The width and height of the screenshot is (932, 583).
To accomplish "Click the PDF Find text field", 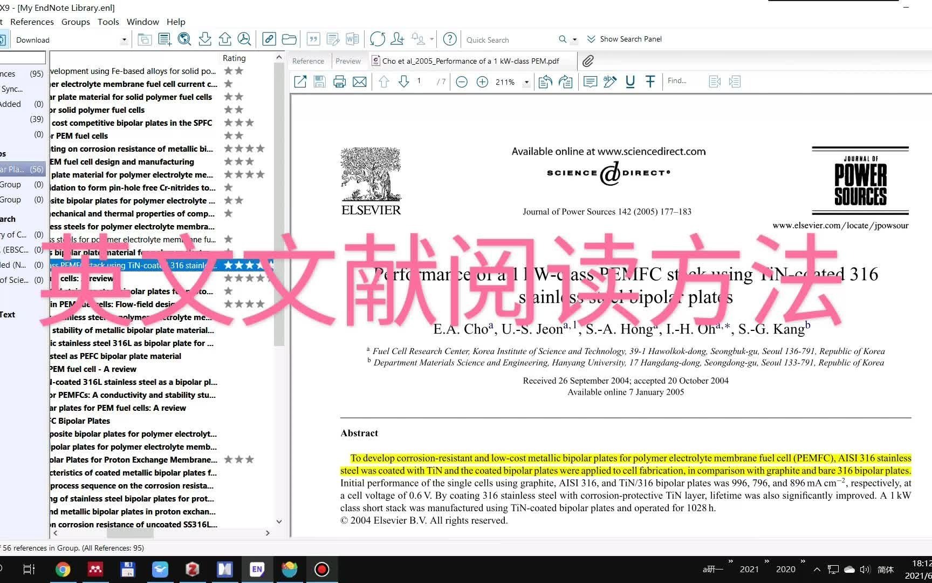I will pyautogui.click(x=683, y=81).
